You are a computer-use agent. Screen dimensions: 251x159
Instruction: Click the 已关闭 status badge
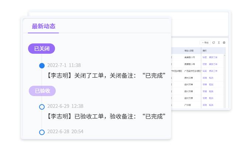pos(41,49)
